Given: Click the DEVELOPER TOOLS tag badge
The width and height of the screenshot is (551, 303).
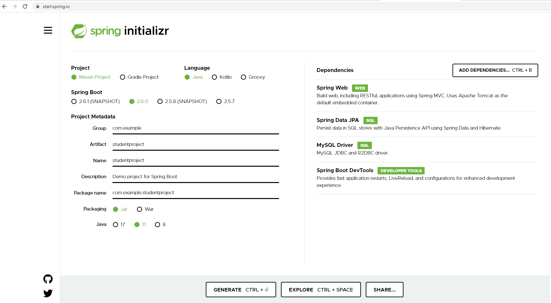Looking at the screenshot, I should point(401,171).
